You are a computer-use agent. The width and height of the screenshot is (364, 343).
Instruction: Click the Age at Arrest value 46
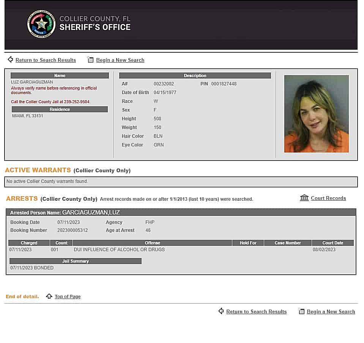pos(148,230)
